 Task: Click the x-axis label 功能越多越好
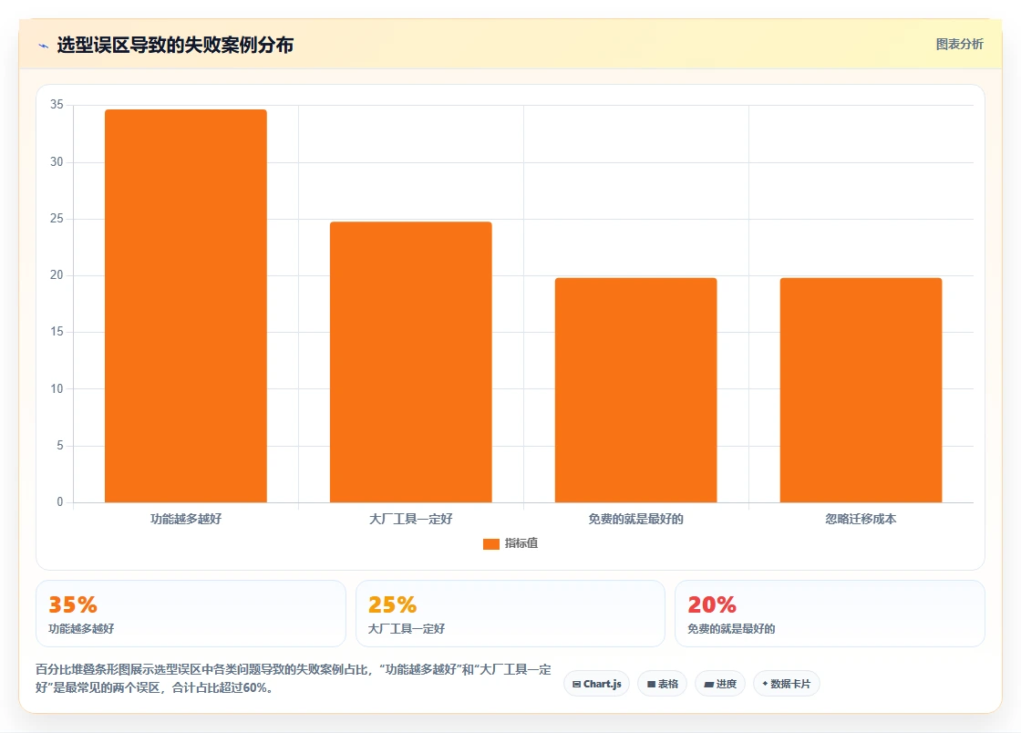[186, 519]
